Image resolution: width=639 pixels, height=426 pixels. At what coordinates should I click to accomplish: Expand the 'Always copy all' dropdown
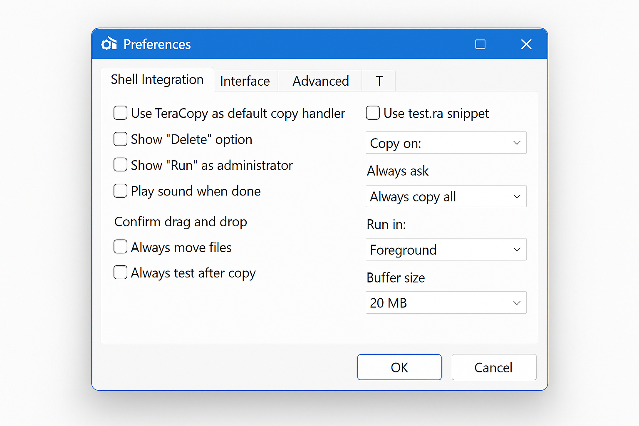[446, 196]
